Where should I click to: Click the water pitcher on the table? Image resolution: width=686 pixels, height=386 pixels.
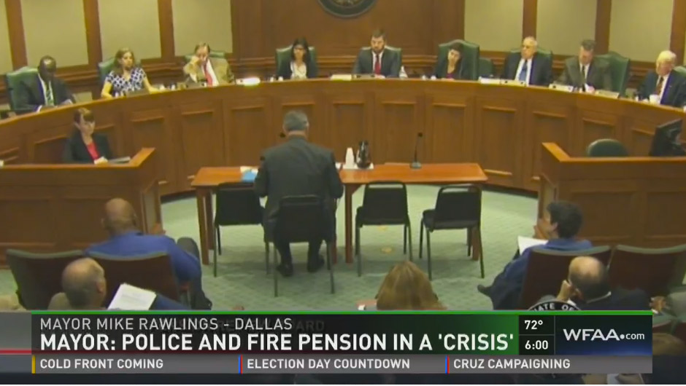(x=363, y=154)
